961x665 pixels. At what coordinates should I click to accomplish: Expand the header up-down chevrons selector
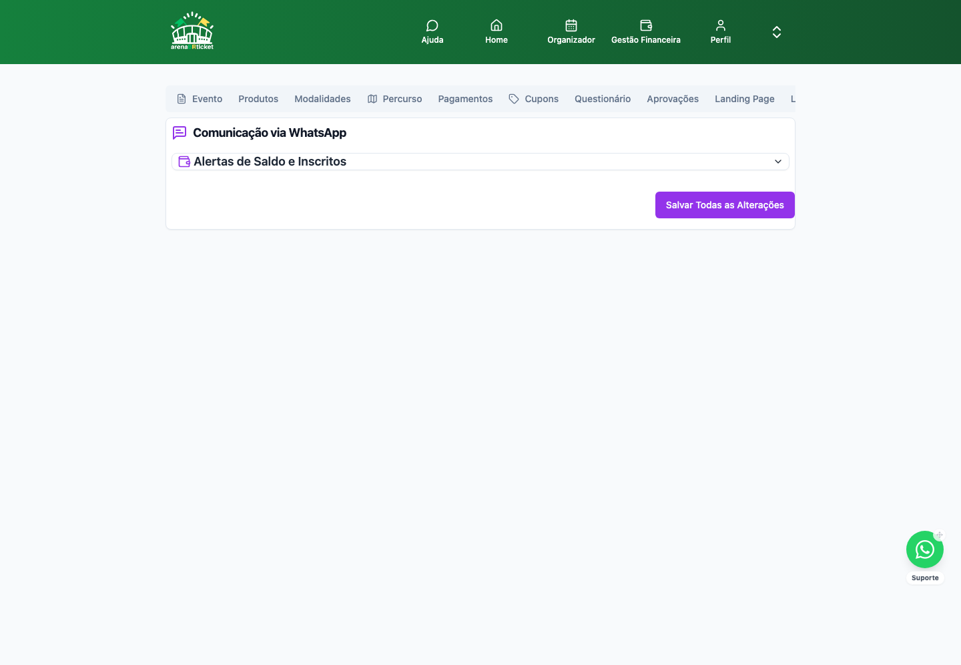777,32
